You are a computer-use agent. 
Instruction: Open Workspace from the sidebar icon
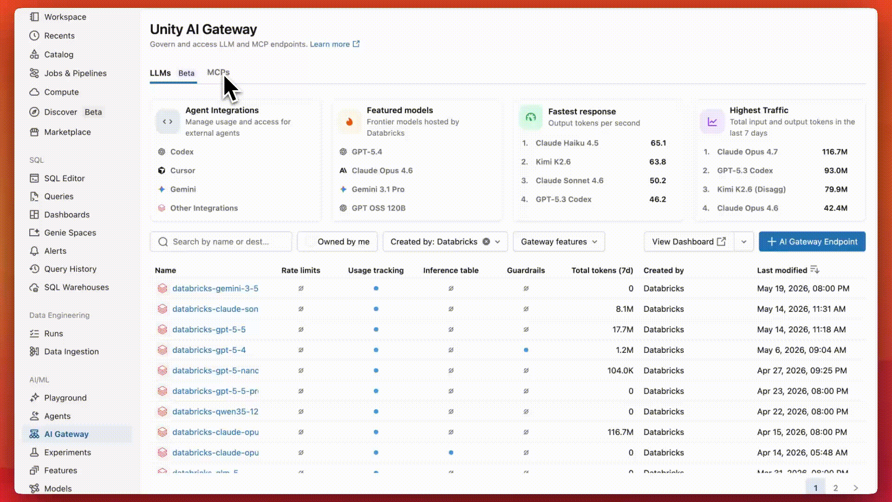34,17
